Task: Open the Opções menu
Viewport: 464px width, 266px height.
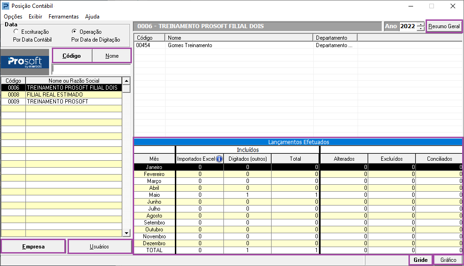Action: click(13, 17)
